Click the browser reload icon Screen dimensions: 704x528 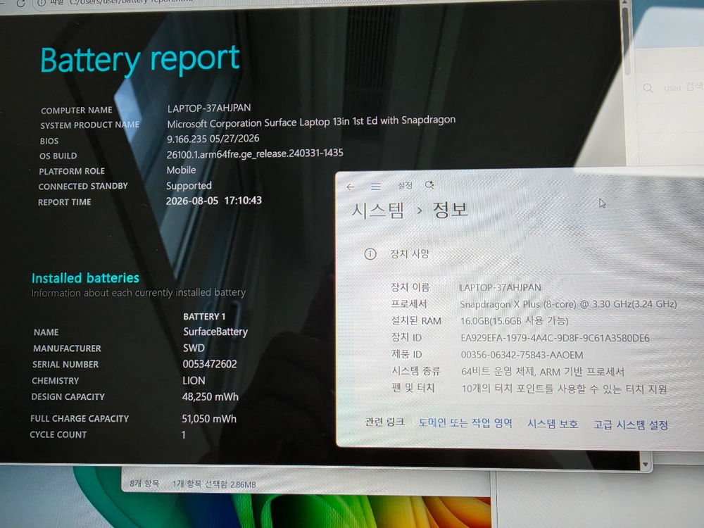click(20, 3)
